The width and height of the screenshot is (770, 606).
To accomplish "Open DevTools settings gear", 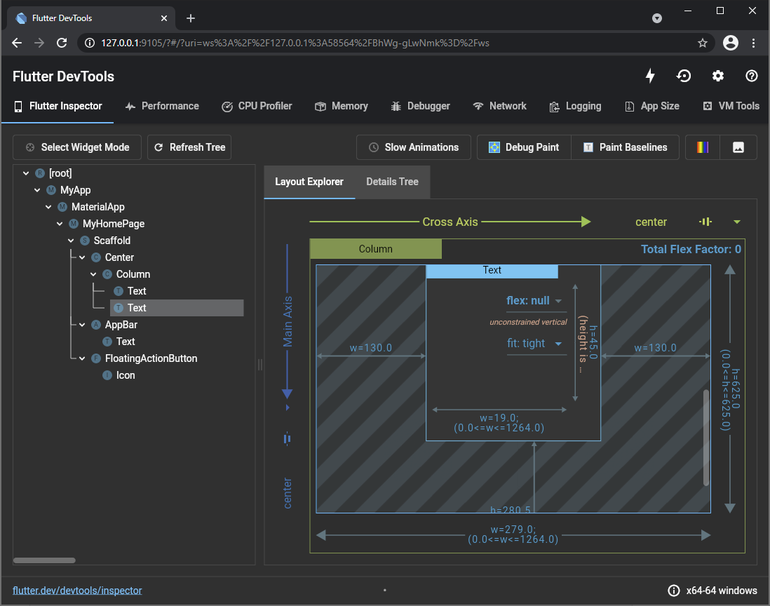I will pyautogui.click(x=718, y=76).
